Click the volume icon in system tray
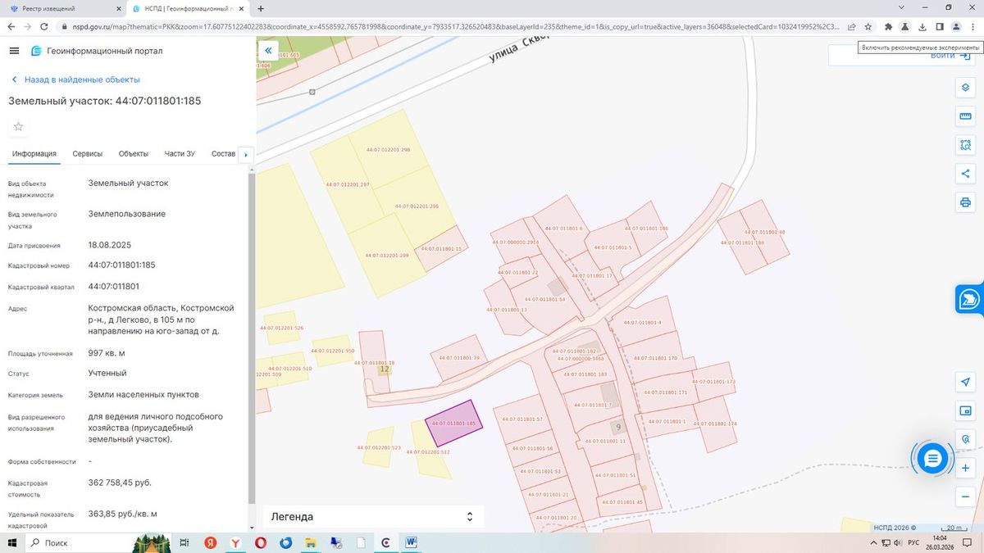This screenshot has width=984, height=553. (x=898, y=542)
